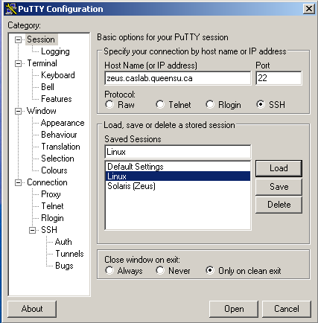Click the Load session button
Screen dimensions: 318x323
coord(279,168)
